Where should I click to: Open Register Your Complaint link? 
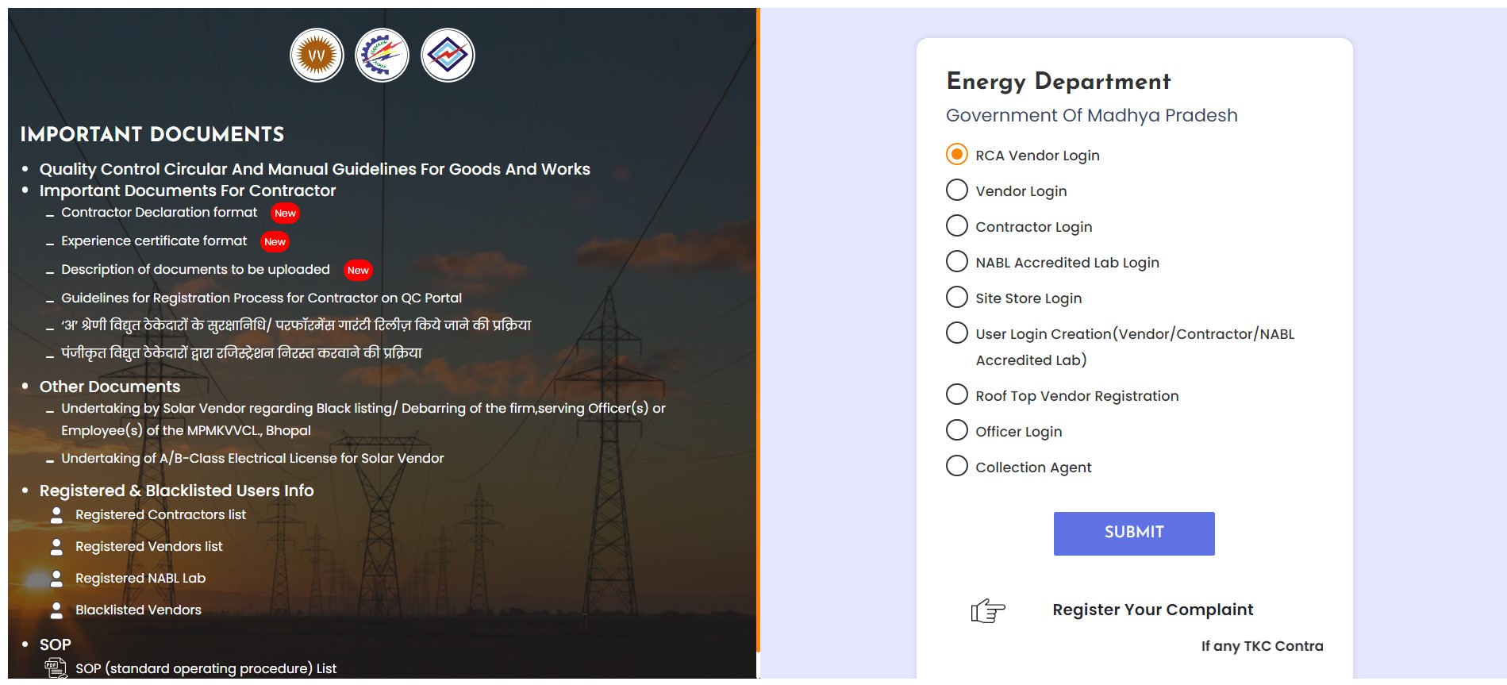pyautogui.click(x=1152, y=610)
